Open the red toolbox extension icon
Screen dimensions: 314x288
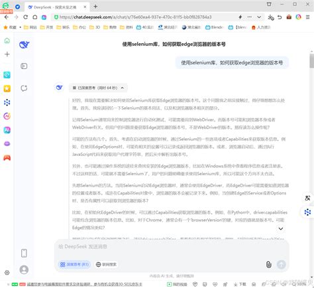(x=289, y=17)
